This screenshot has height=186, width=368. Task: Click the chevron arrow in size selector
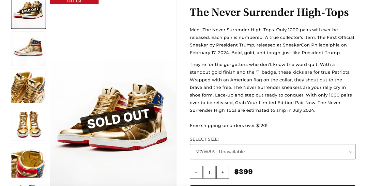350,152
